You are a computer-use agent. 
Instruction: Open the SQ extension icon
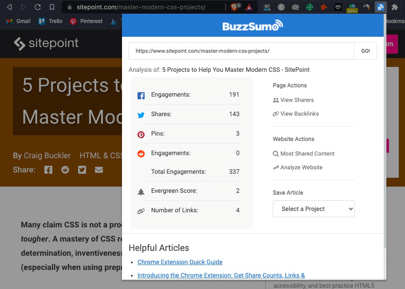[295, 7]
